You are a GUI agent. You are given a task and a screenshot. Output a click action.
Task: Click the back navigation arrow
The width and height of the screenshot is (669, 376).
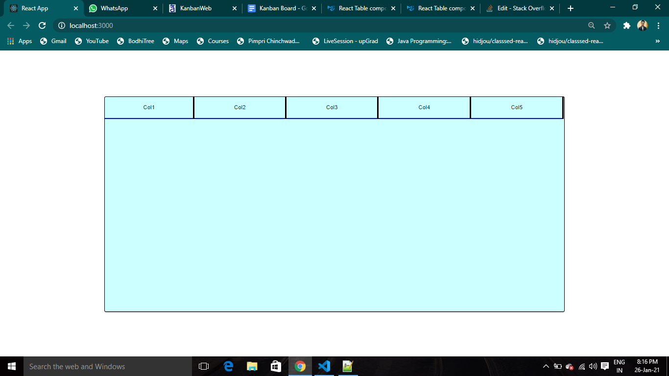click(x=10, y=25)
